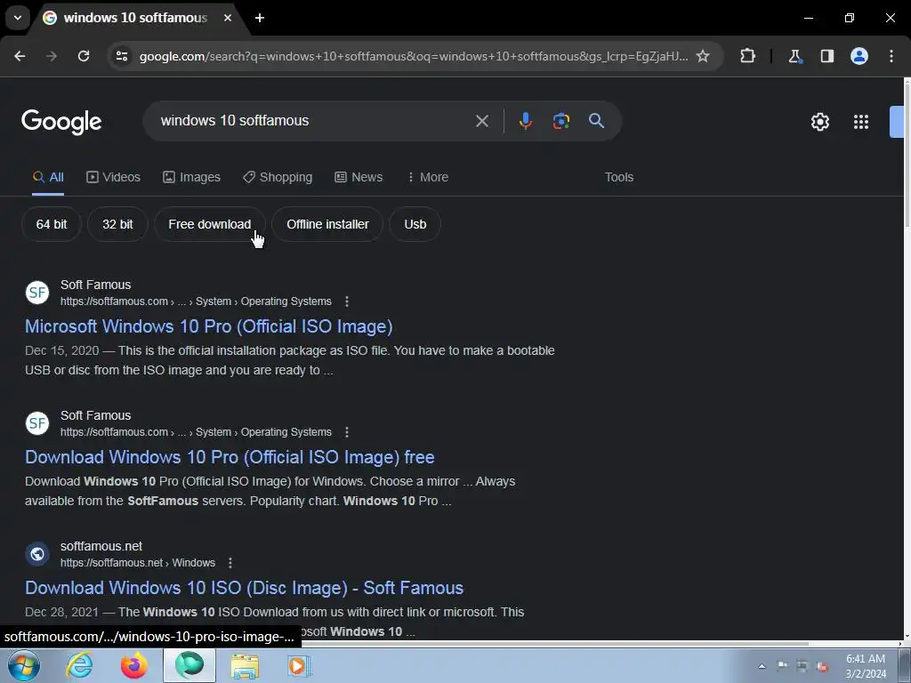Open Chrome three-dot menu
This screenshot has height=683, width=911.
click(x=891, y=56)
